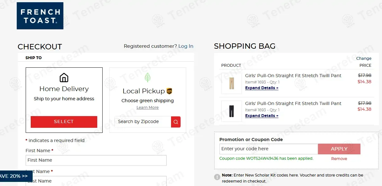
Task: Click the French Toast logo
Action: point(40,16)
